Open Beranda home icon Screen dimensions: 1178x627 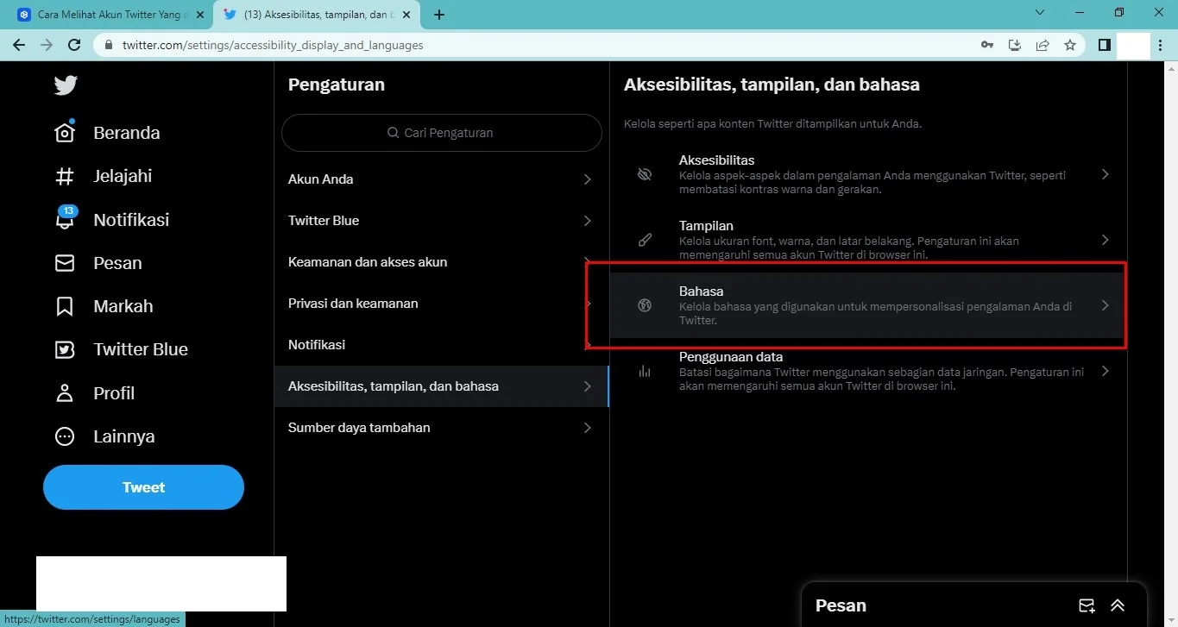tap(65, 132)
